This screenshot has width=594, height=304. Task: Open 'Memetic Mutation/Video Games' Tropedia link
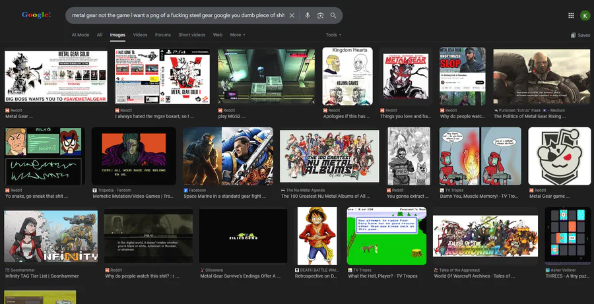[133, 197]
